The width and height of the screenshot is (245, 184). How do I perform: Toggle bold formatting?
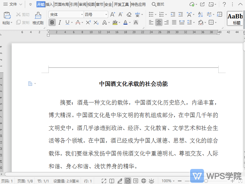(52, 22)
